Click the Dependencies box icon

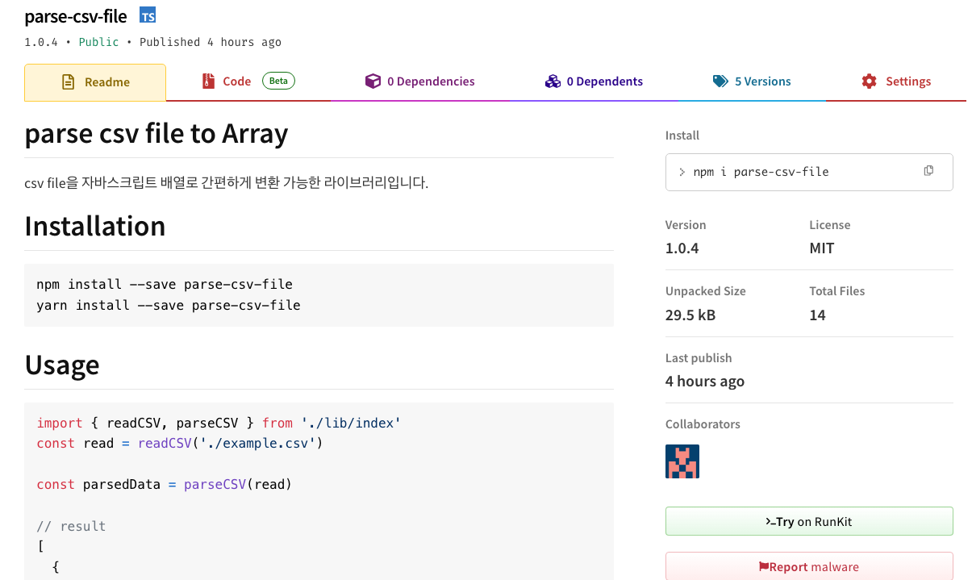click(x=373, y=81)
